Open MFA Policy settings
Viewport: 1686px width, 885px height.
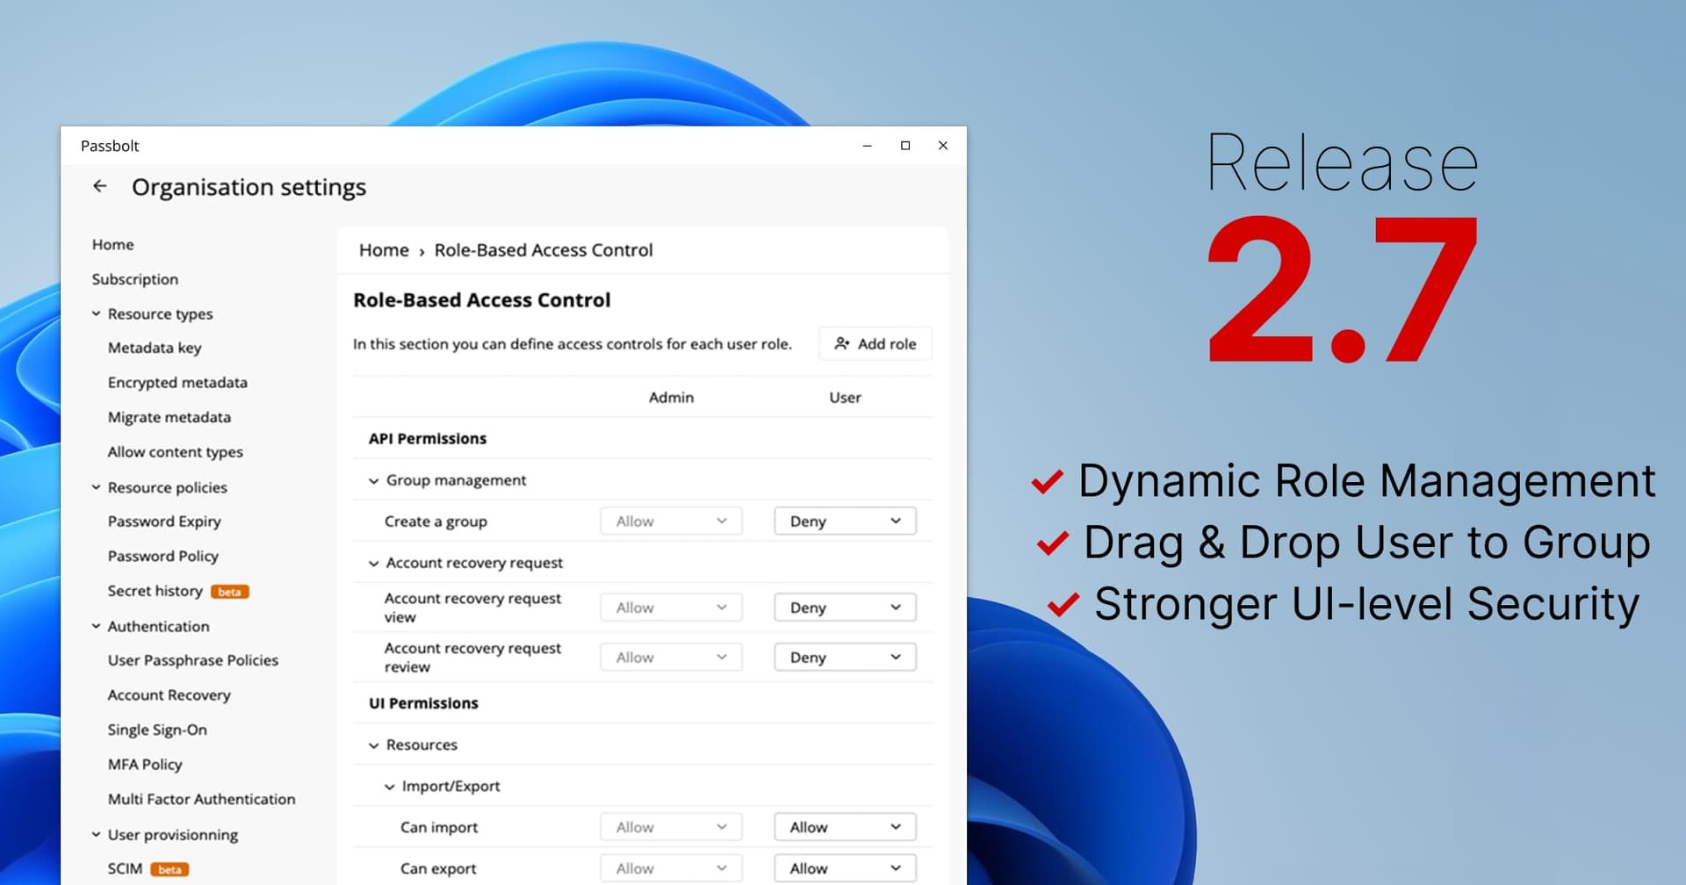click(145, 765)
